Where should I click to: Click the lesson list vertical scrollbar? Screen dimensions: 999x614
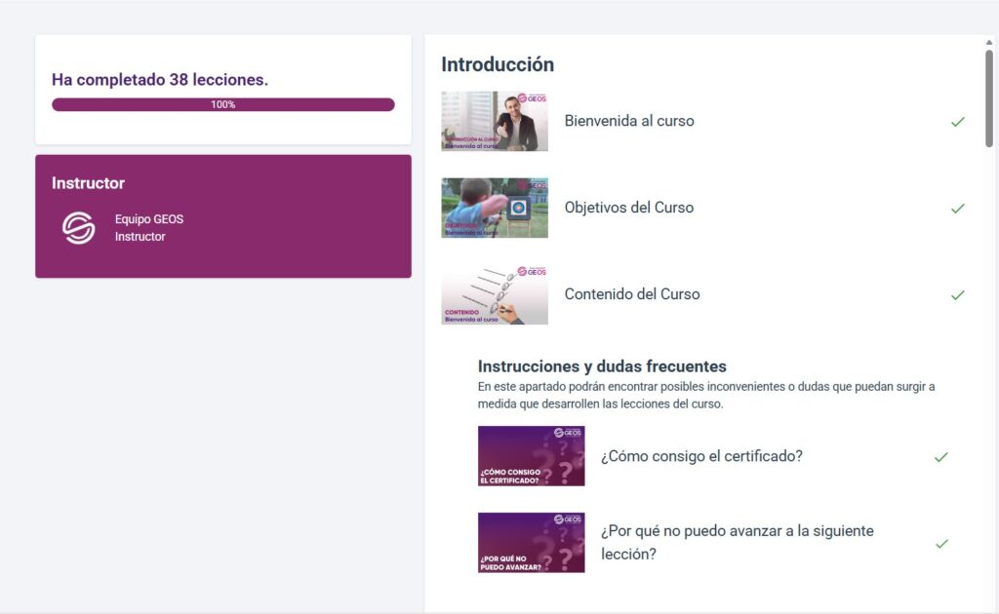point(989,97)
